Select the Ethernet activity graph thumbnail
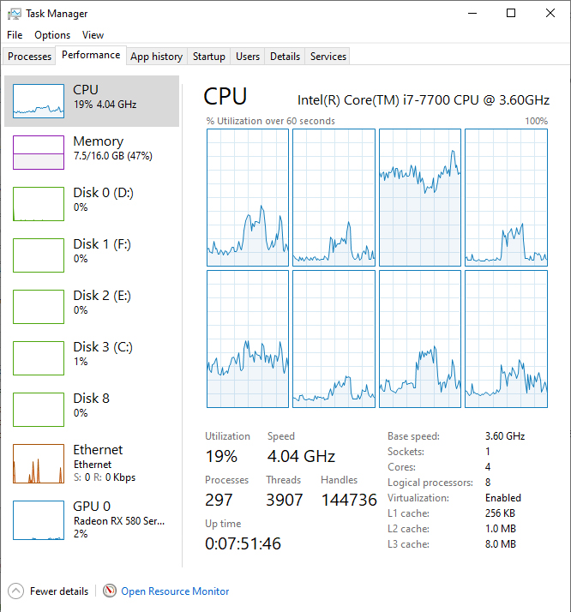This screenshot has height=612, width=571. pos(39,464)
